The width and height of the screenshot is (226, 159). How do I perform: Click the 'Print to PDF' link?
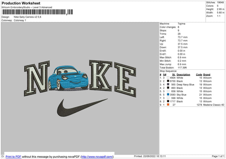click(x=14, y=156)
